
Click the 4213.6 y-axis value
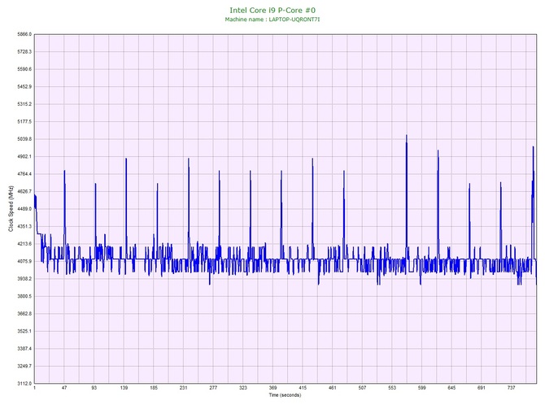pyautogui.click(x=24, y=244)
